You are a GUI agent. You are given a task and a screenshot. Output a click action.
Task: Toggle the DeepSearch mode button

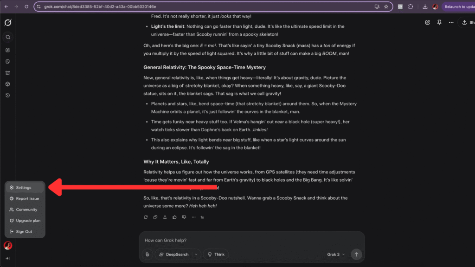pyautogui.click(x=174, y=254)
